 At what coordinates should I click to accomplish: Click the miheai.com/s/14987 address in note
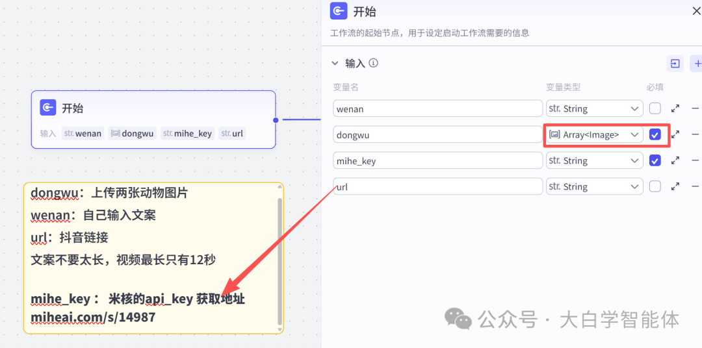[93, 317]
